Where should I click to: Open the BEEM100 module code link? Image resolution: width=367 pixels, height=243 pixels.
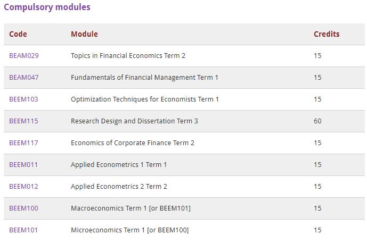[23, 208]
